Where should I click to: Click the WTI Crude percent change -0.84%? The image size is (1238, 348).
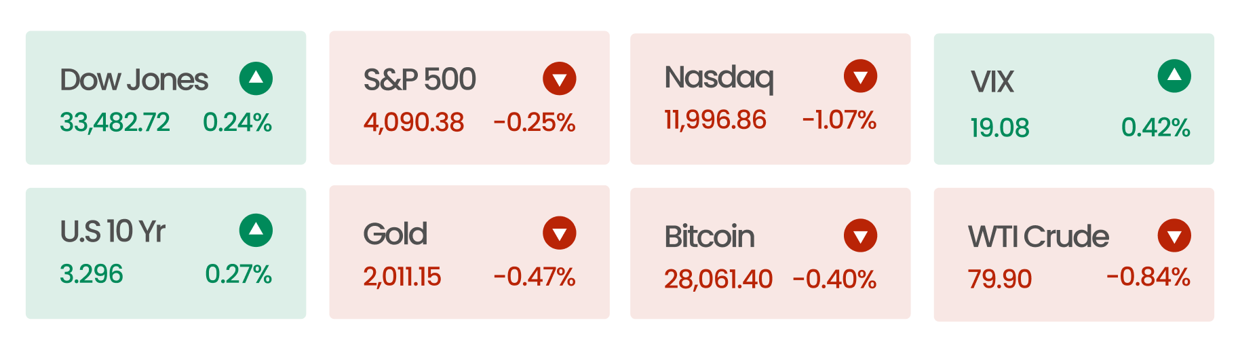tap(1148, 277)
